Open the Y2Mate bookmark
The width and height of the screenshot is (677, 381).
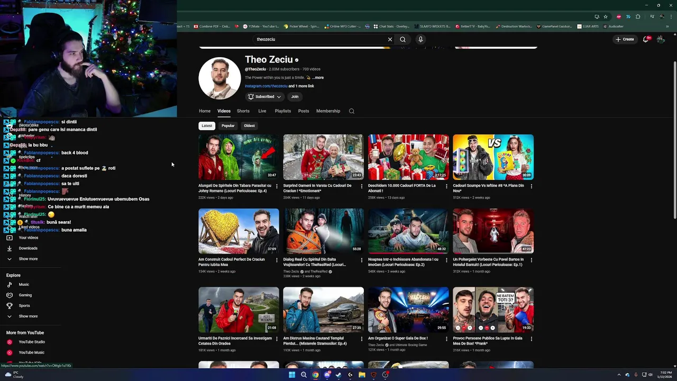[261, 26]
